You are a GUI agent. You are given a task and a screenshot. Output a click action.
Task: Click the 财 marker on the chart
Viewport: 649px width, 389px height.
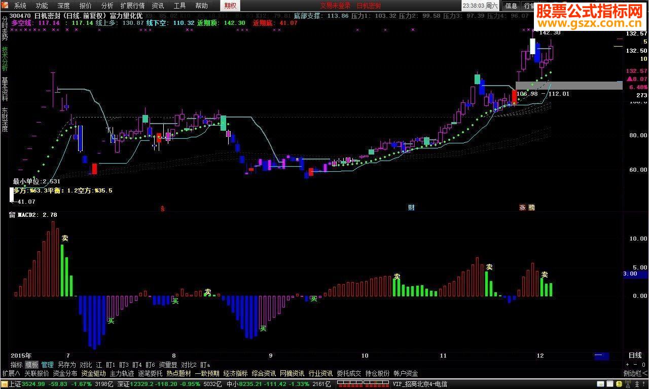tap(411, 208)
